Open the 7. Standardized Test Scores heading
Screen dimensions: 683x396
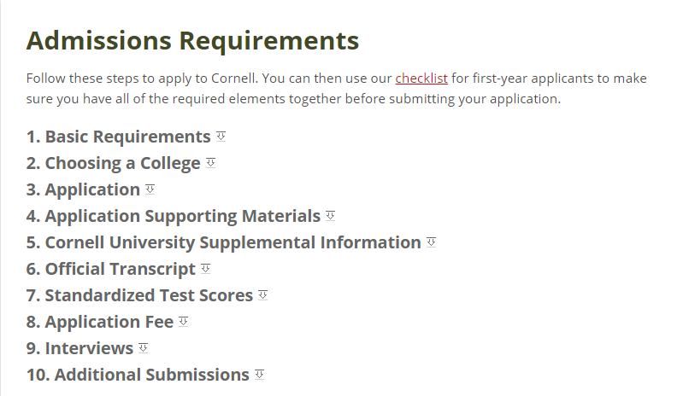(139, 295)
